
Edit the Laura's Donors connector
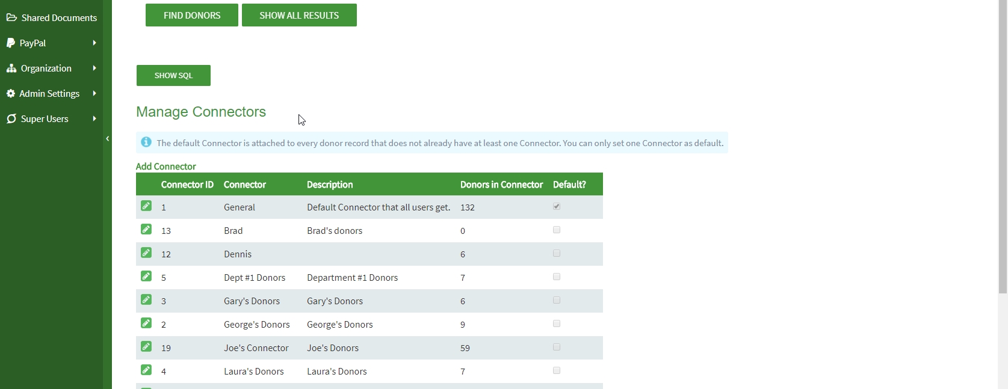pos(146,370)
